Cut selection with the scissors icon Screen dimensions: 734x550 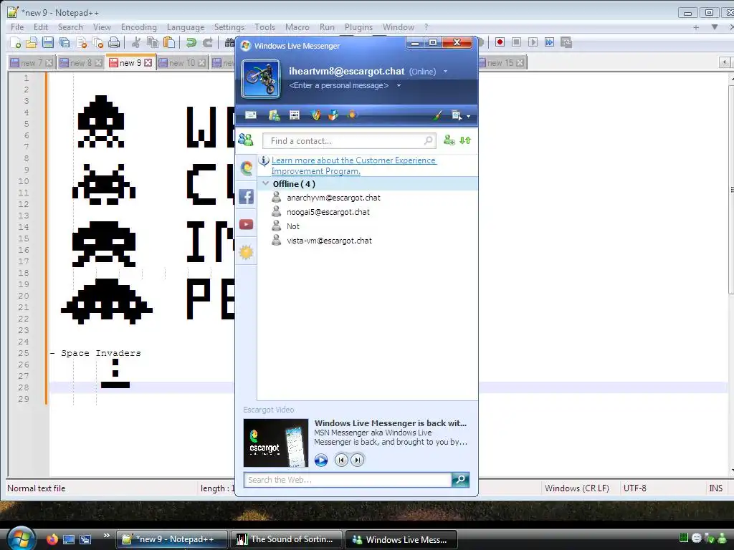tap(135, 42)
